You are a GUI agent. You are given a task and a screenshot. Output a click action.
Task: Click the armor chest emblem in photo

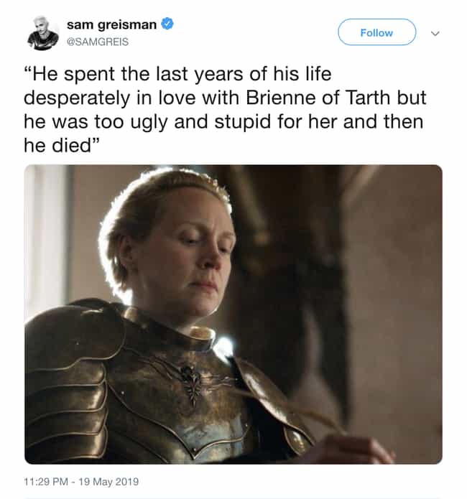192,383
